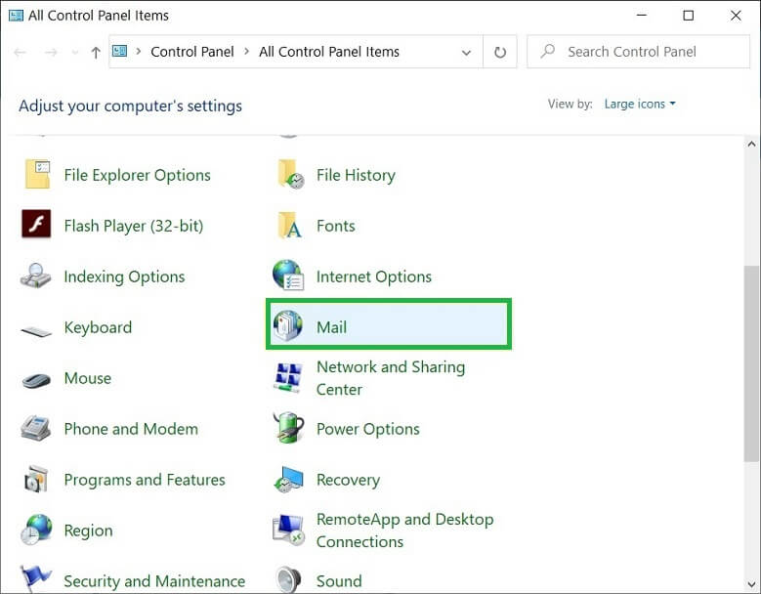This screenshot has width=761, height=594.
Task: Open RemoteApp and Desktop Connections link
Action: tap(405, 530)
